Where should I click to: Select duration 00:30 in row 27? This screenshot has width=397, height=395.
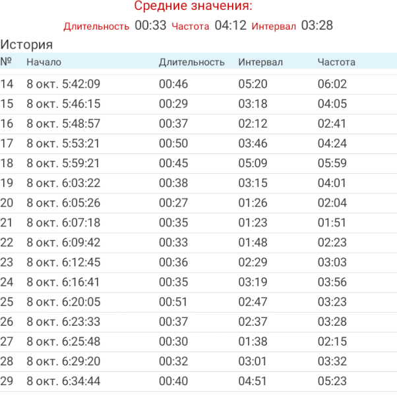click(x=173, y=342)
